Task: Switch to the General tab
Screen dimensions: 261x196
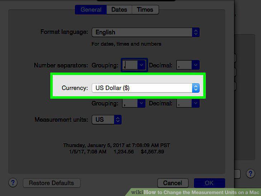Action: (x=91, y=10)
